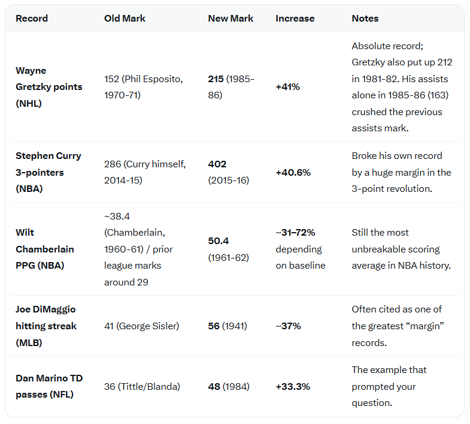
Task: Click the Old Mark column header
Action: pyautogui.click(x=125, y=19)
